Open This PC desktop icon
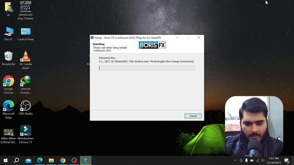 pos(8,34)
